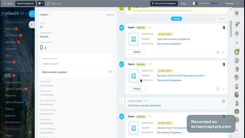This screenshot has height=138, width=245.
Task: Open 'Задачи и Проекты' in left menu
Action: [x=14, y=89]
